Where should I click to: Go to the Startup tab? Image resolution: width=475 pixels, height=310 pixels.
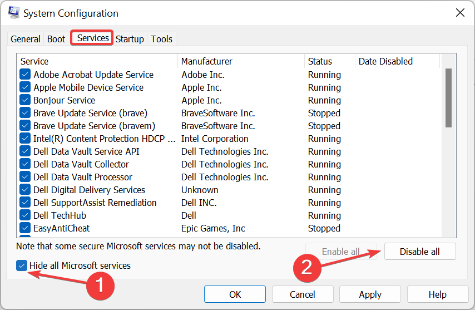[x=130, y=39]
